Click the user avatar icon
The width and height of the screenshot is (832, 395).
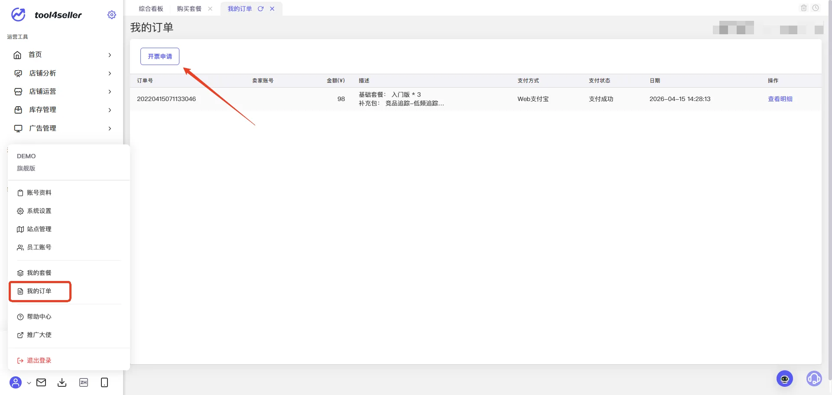pos(16,382)
